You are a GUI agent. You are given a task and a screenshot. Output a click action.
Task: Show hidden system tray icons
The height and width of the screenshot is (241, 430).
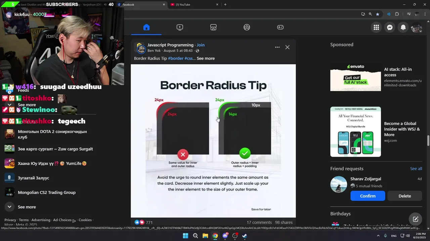378,236
